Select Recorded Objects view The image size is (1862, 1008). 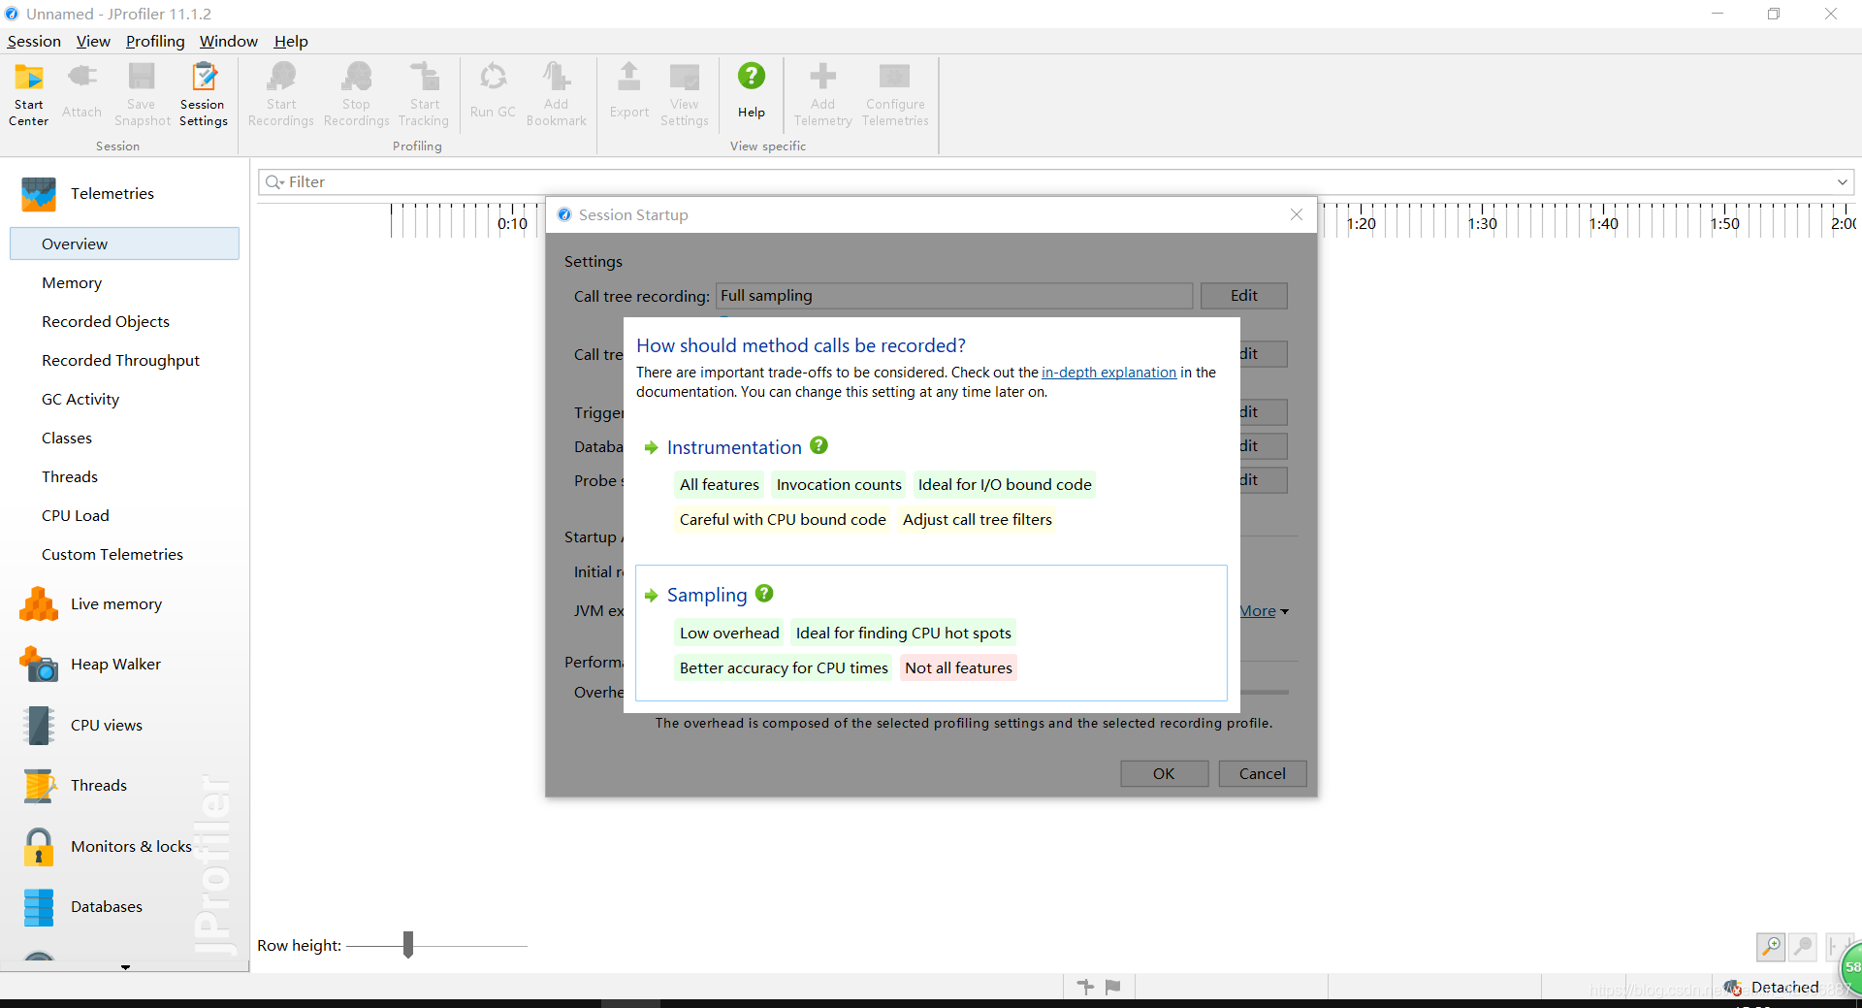(x=106, y=321)
